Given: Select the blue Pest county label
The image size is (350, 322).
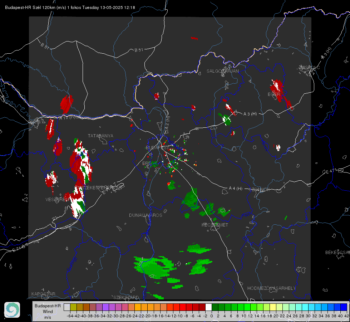Looking at the screenshot, I should coord(246,215).
